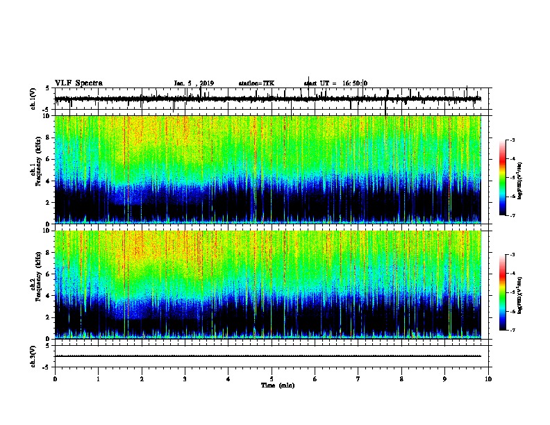This screenshot has width=550, height=425.
Task: Click the "10" tick on the time axis
Action: [x=488, y=379]
